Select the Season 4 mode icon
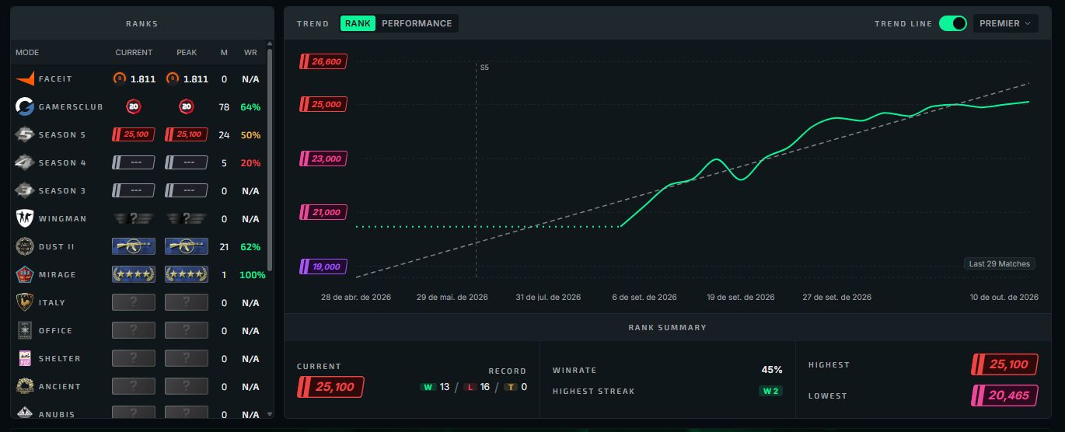This screenshot has height=432, width=1065. [25, 162]
